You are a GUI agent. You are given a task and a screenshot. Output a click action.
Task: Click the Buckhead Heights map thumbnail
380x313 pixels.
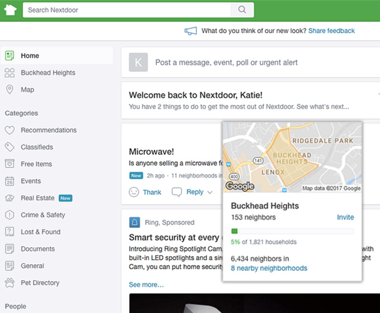(x=292, y=158)
